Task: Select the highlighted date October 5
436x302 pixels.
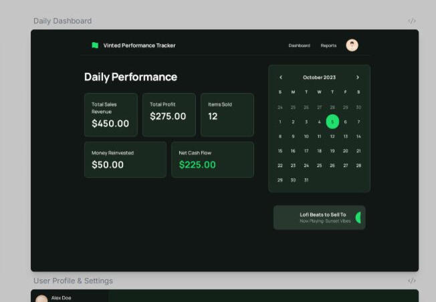Action: click(332, 122)
